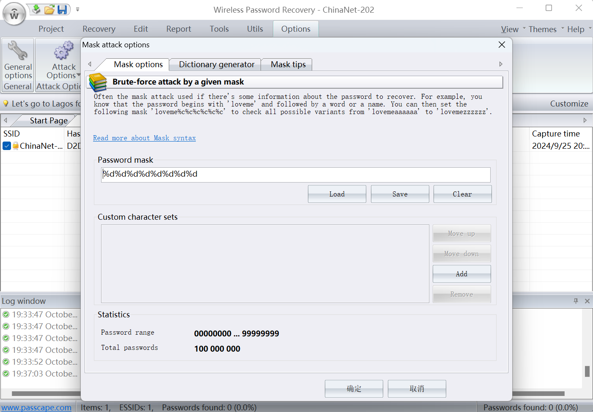
Task: Open the Report ribbon tab
Action: click(178, 29)
